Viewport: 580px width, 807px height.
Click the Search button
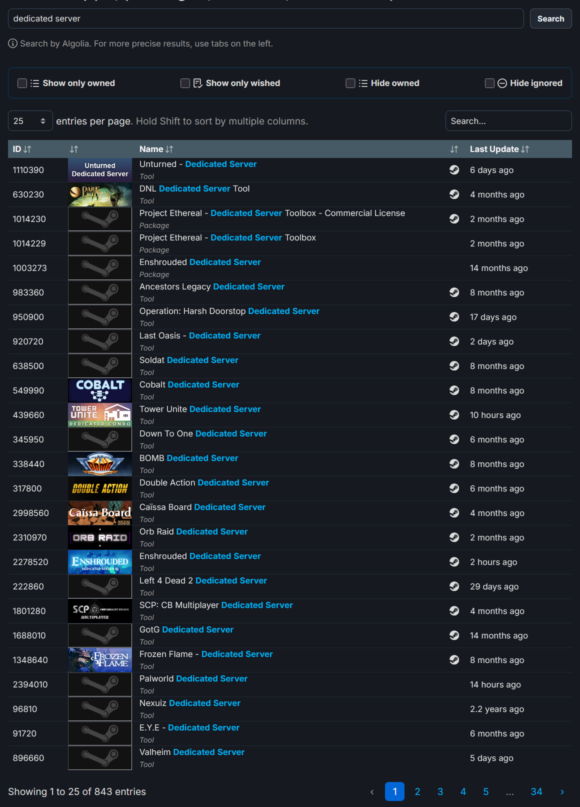(550, 18)
